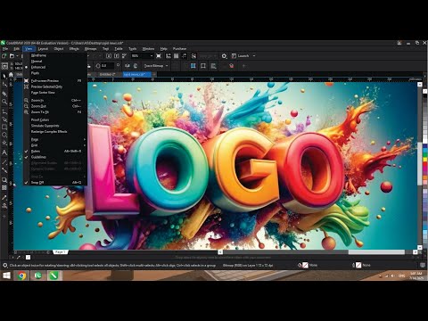Screen dimensions: 428x321
Task: Select the Crop tool in toolbox
Action: coord(4,94)
